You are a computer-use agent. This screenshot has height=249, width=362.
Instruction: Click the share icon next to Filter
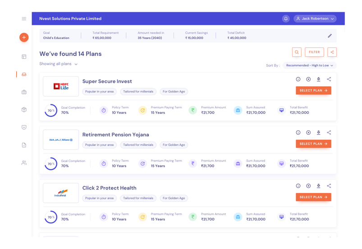coord(332,52)
